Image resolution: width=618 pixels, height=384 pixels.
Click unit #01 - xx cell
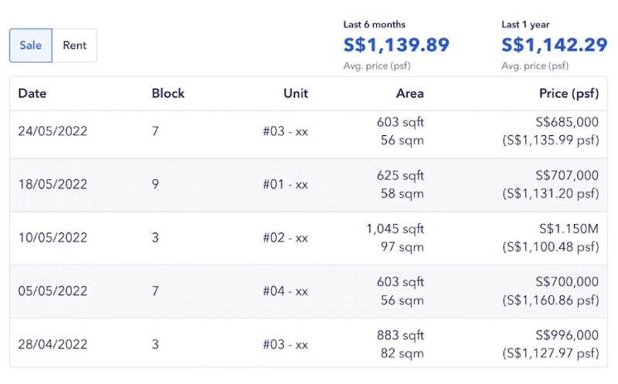click(x=285, y=185)
